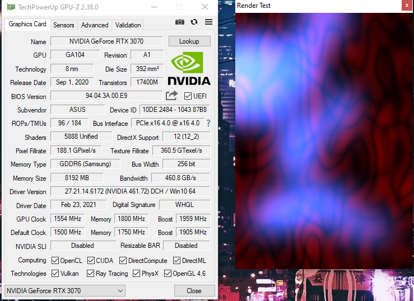Screen dimensions: 414x301
Task: Toggle the Ray Tracing checkbox
Action: coord(90,274)
